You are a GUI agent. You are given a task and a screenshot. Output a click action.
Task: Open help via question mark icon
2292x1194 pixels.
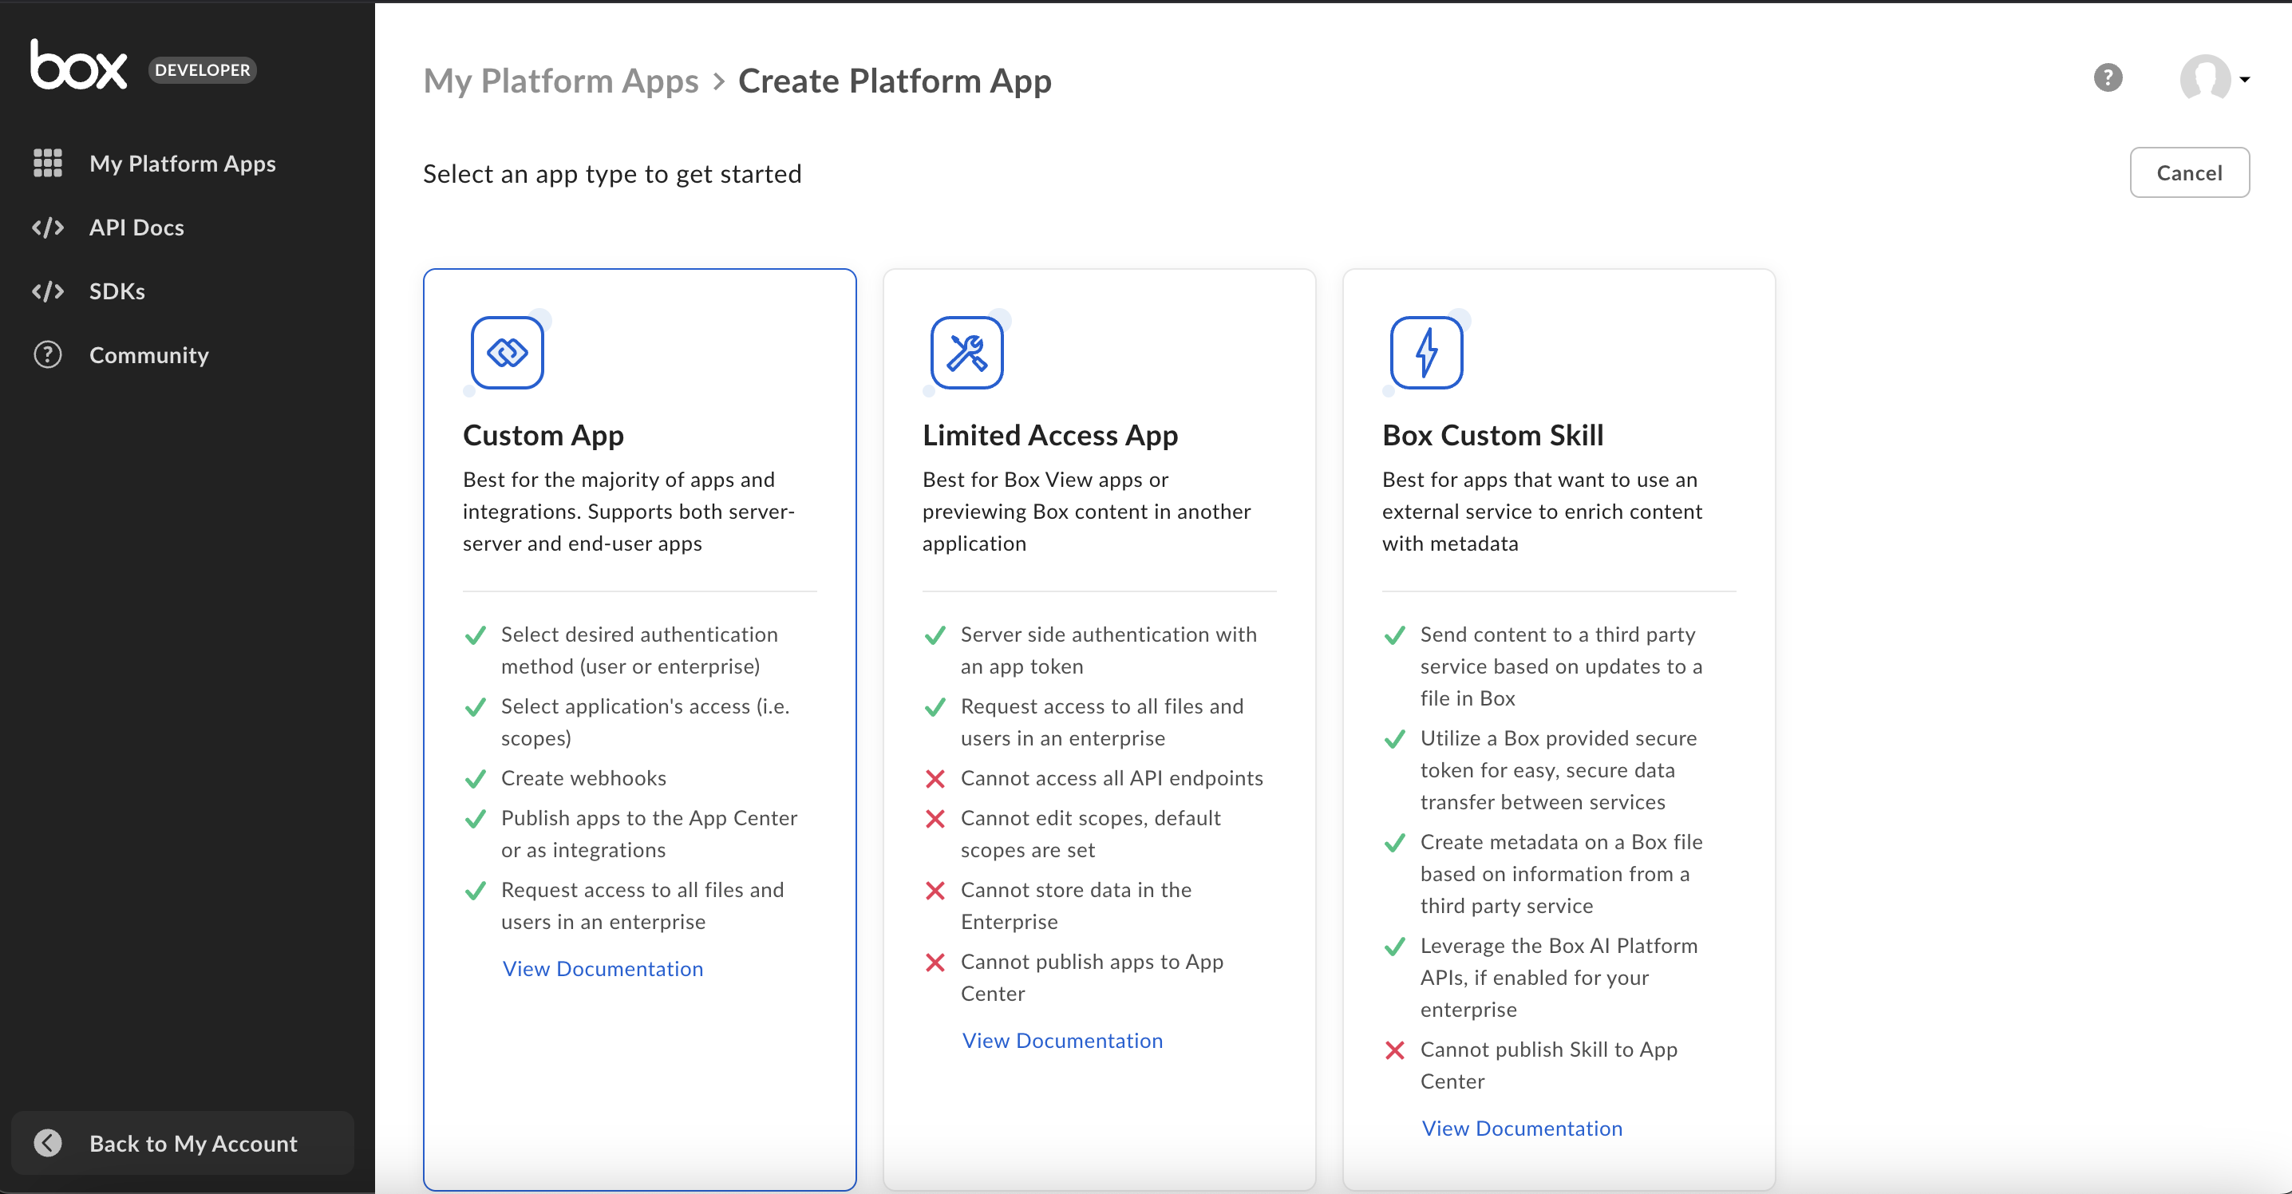pos(2108,78)
